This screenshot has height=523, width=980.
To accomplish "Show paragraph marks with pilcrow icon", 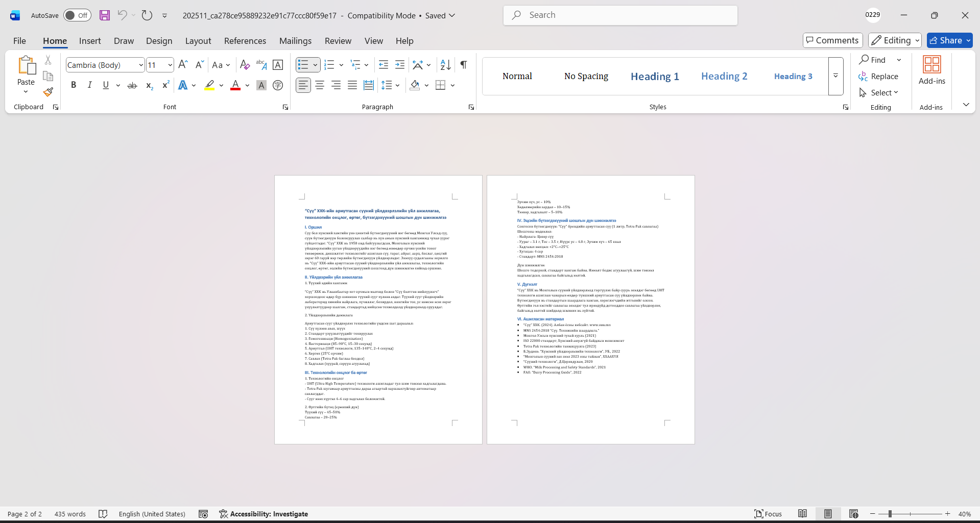I will tap(463, 65).
